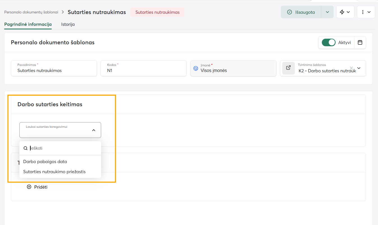The width and height of the screenshot is (378, 225).
Task: Toggle the Aktyvi switch off
Action: pyautogui.click(x=329, y=43)
